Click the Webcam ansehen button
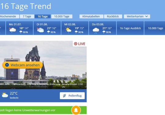Screen dimensions: 165x115 tap(22, 65)
